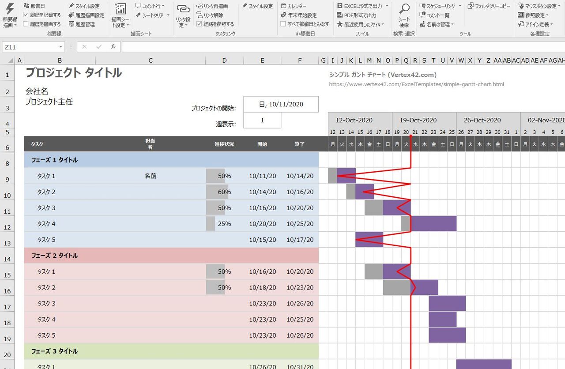Click PDF形式で出力 export button
The image size is (565, 369).
(357, 15)
